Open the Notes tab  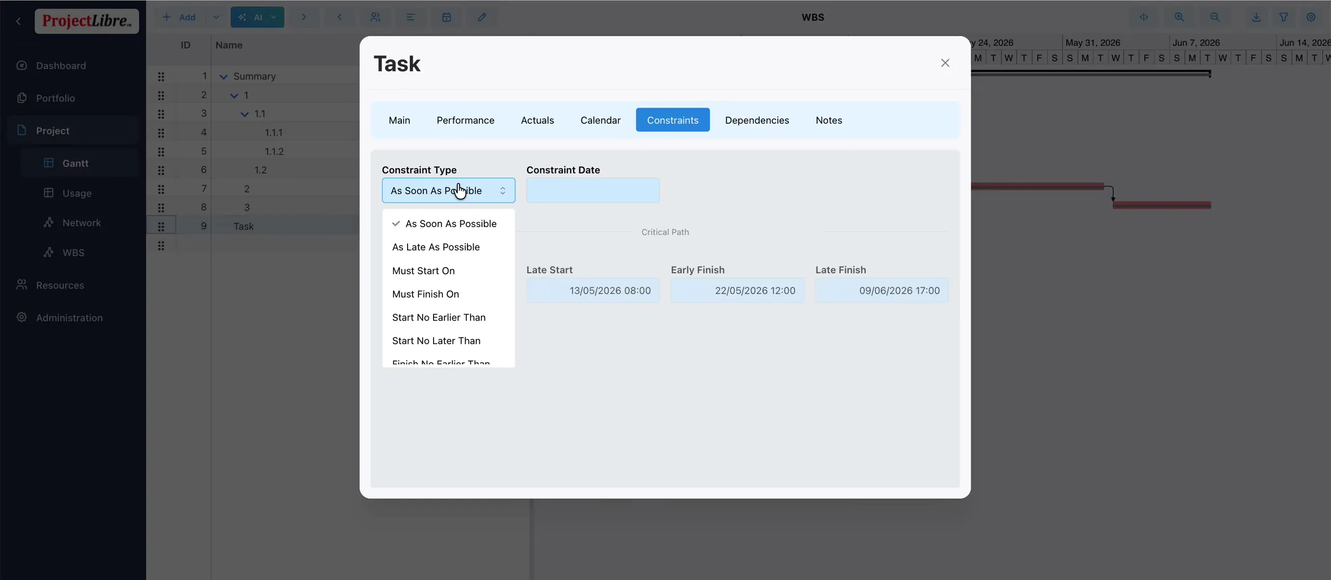coord(829,120)
